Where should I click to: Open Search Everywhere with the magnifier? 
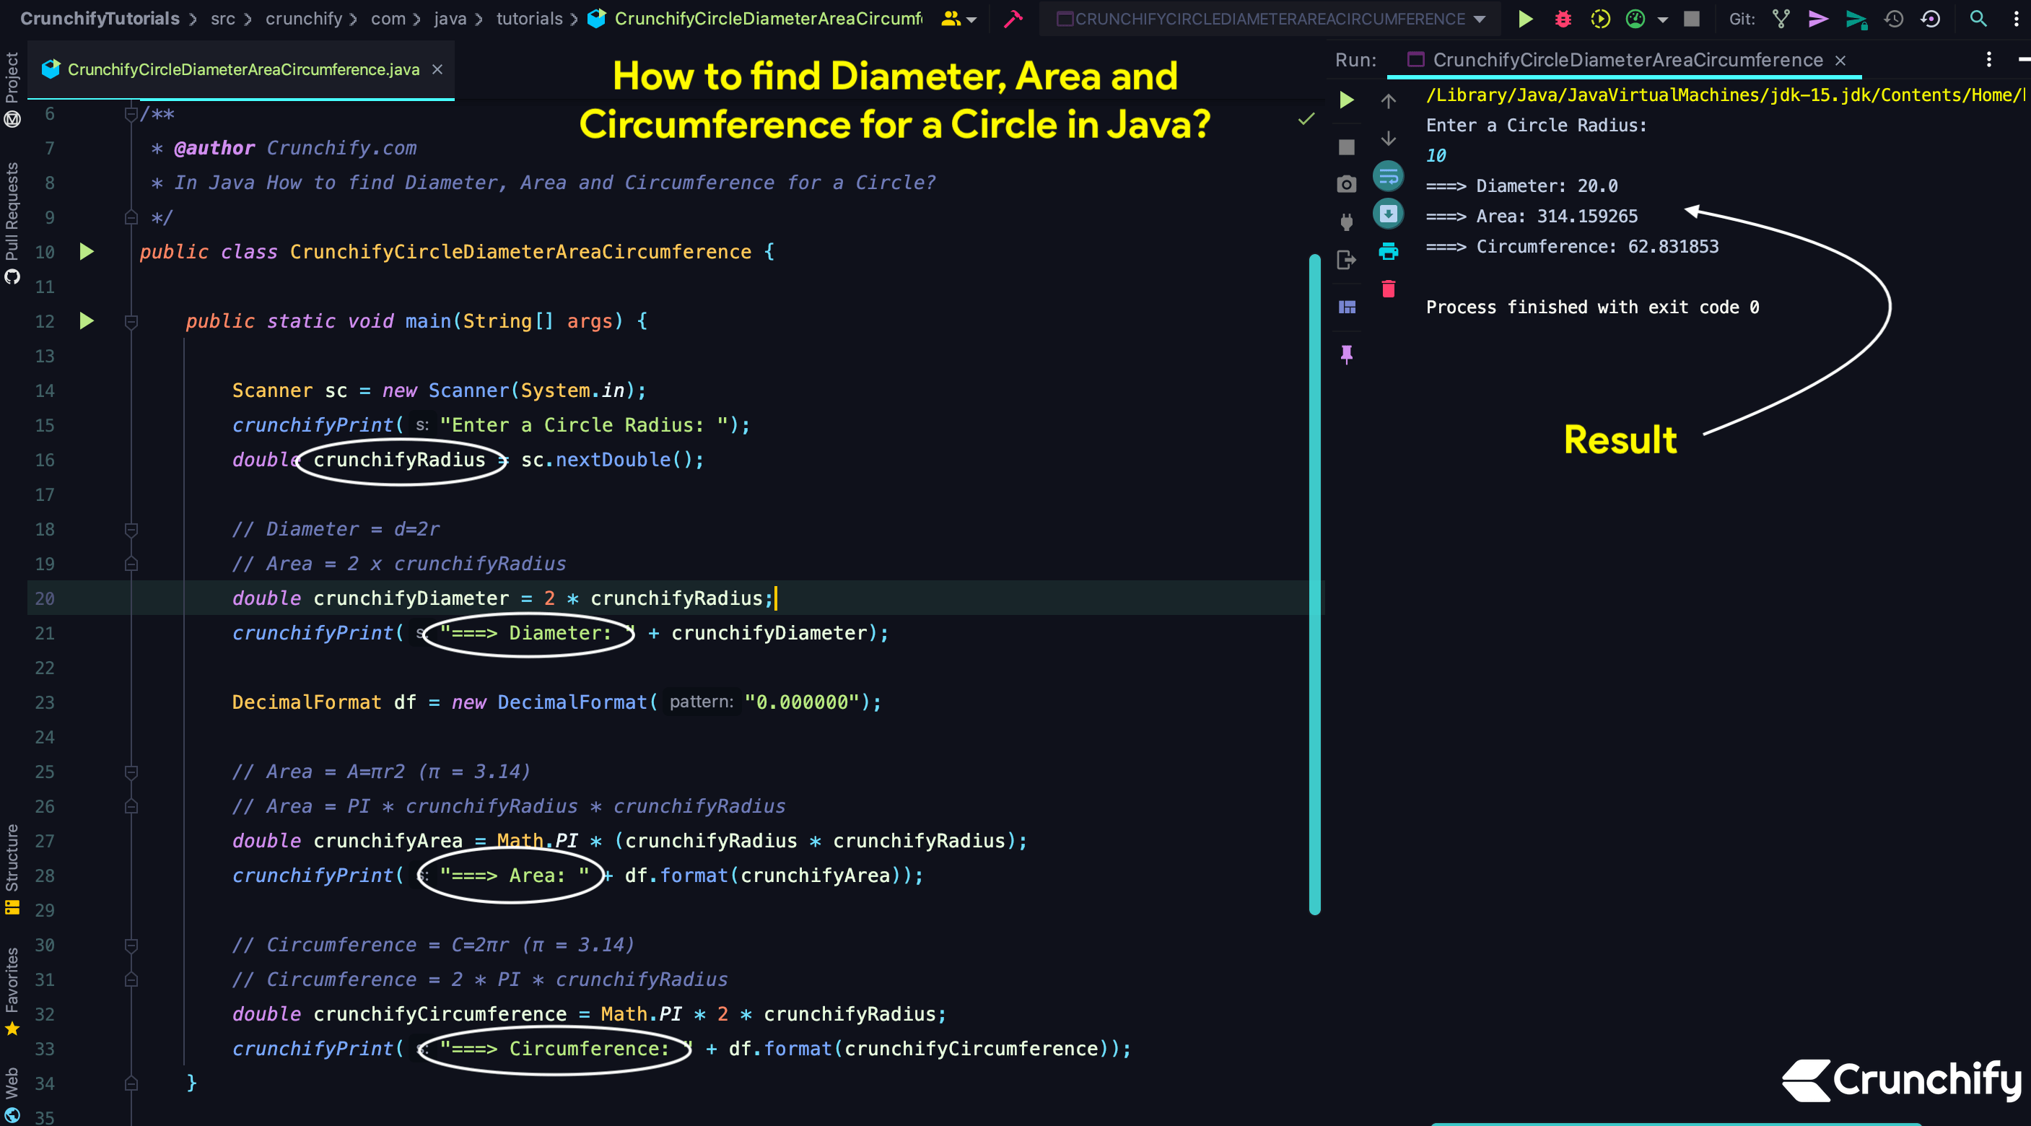pyautogui.click(x=1979, y=18)
